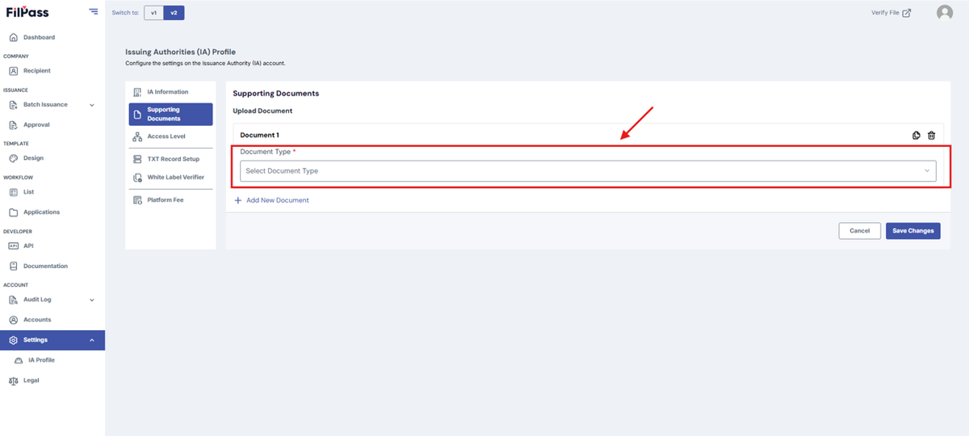This screenshot has height=436, width=969.
Task: Click the Document 1 heading
Action: 260,136
